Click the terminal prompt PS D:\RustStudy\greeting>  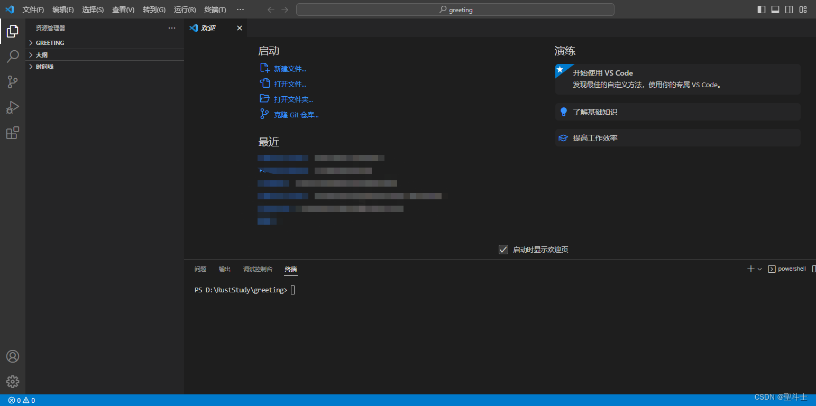(241, 290)
